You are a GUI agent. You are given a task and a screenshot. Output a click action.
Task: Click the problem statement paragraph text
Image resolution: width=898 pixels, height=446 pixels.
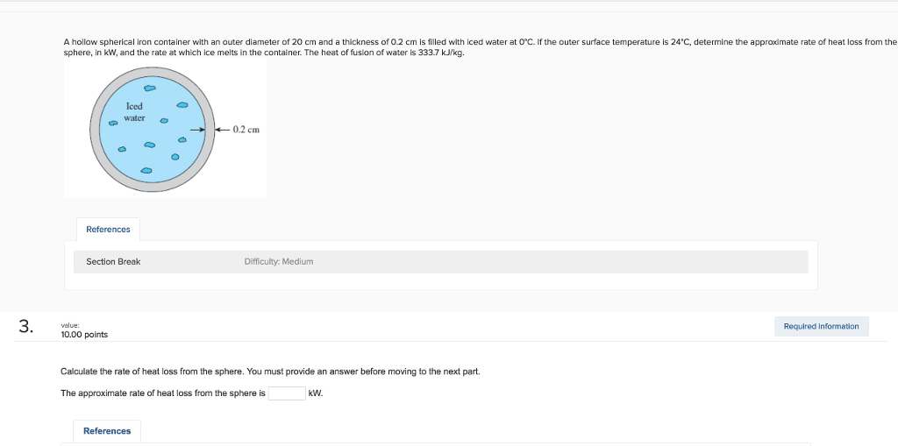click(351, 47)
